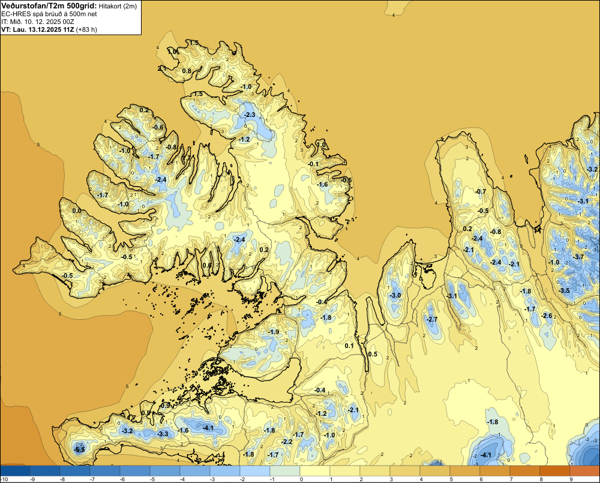Click the '-0.6' temperature value
Screen dimensions: 600x483
tap(158, 127)
